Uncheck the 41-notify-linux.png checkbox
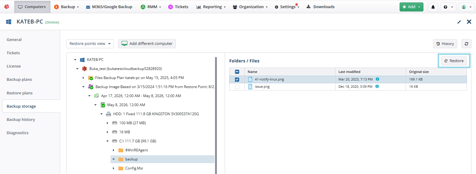The image size is (476, 174). pyautogui.click(x=237, y=80)
